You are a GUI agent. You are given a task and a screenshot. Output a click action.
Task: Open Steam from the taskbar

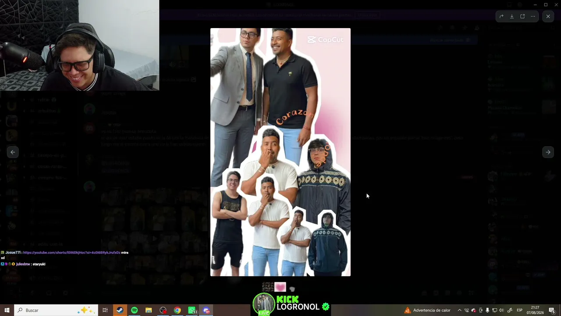pyautogui.click(x=120, y=310)
